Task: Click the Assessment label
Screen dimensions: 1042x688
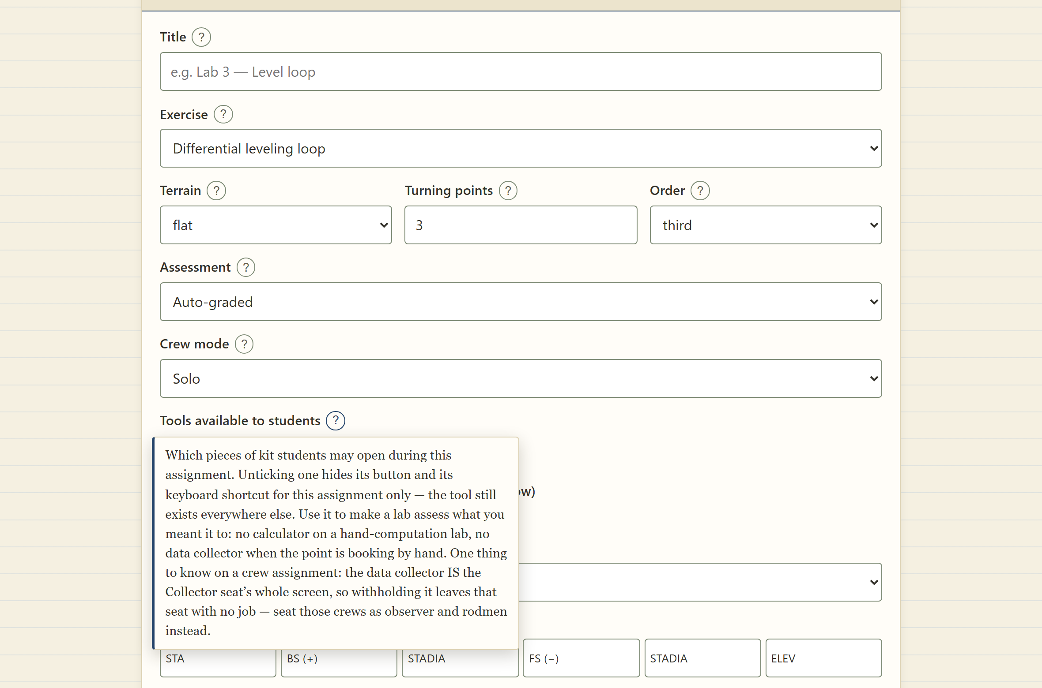Action: tap(195, 267)
